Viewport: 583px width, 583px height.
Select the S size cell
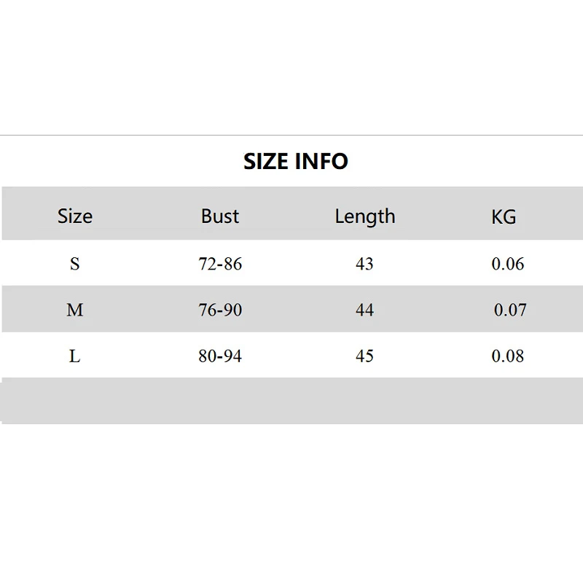pyautogui.click(x=74, y=264)
